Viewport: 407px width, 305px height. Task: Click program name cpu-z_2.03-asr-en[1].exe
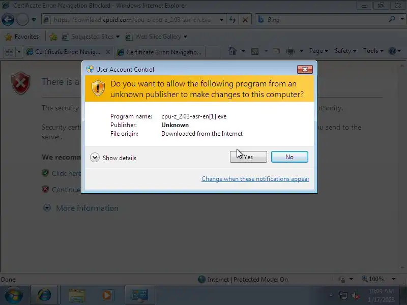tap(194, 116)
